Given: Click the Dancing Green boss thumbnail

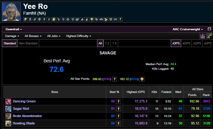Looking at the screenshot, I should [8, 101].
